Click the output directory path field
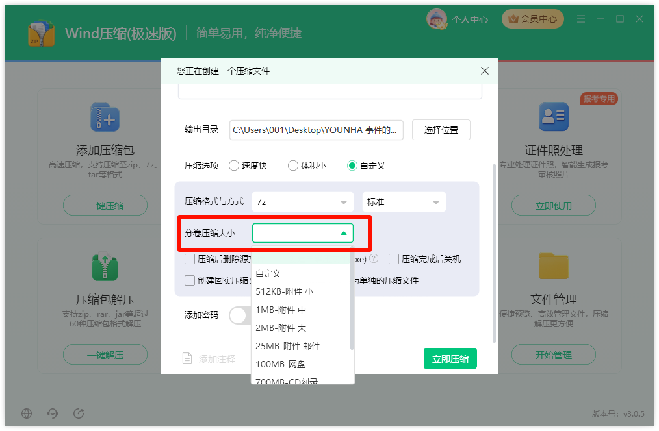Image resolution: width=659 pixels, height=431 pixels. [x=316, y=130]
